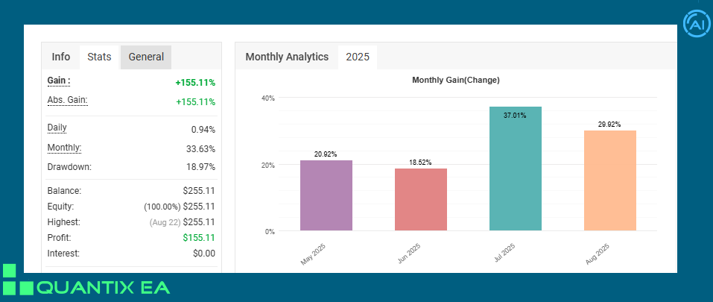Click the underlined Gain label
This screenshot has width=713, height=302.
pyautogui.click(x=59, y=81)
